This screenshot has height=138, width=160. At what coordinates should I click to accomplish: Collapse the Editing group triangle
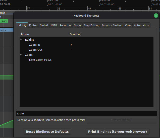coord(21,40)
